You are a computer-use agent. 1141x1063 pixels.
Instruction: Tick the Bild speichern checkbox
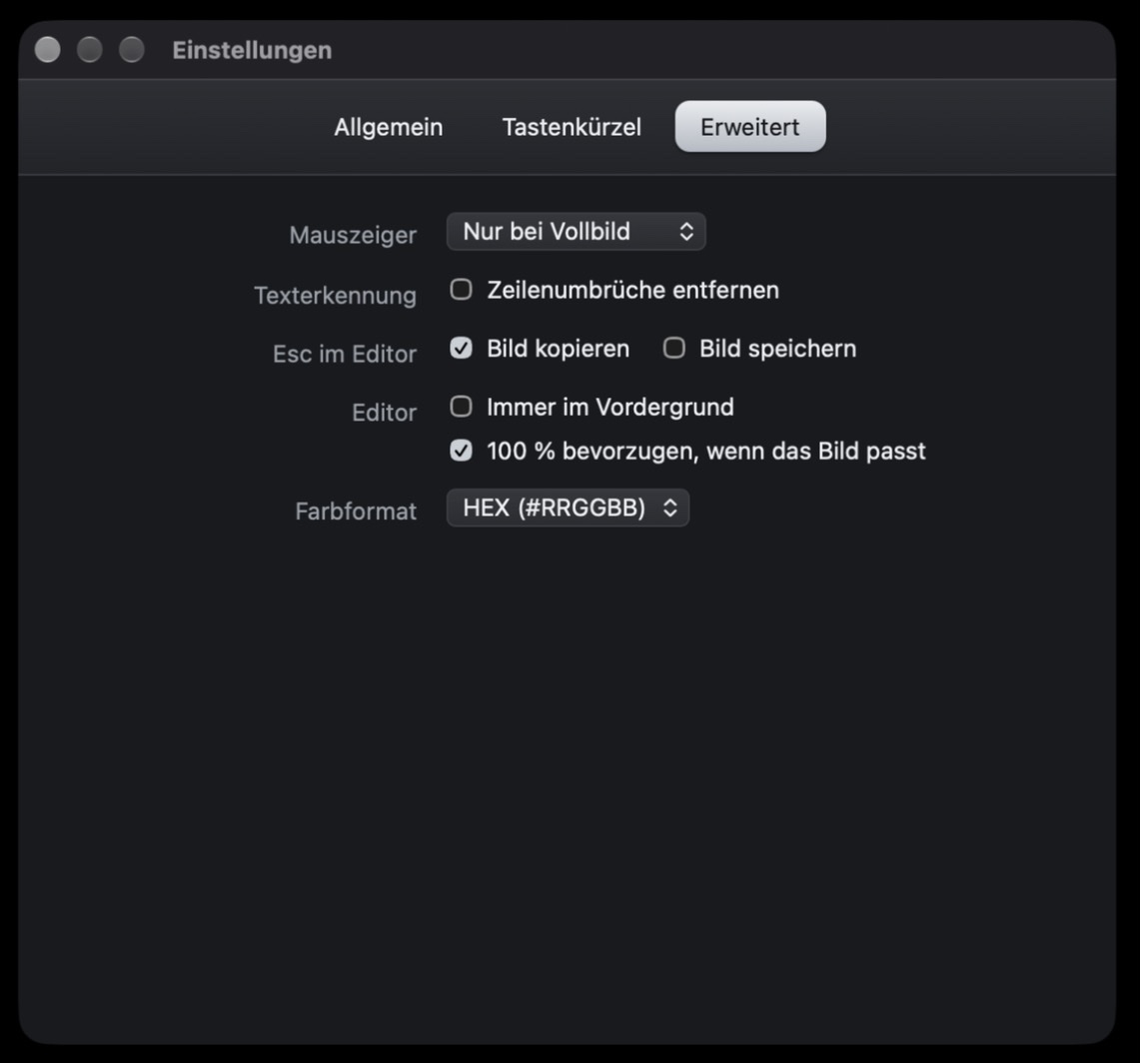[673, 349]
